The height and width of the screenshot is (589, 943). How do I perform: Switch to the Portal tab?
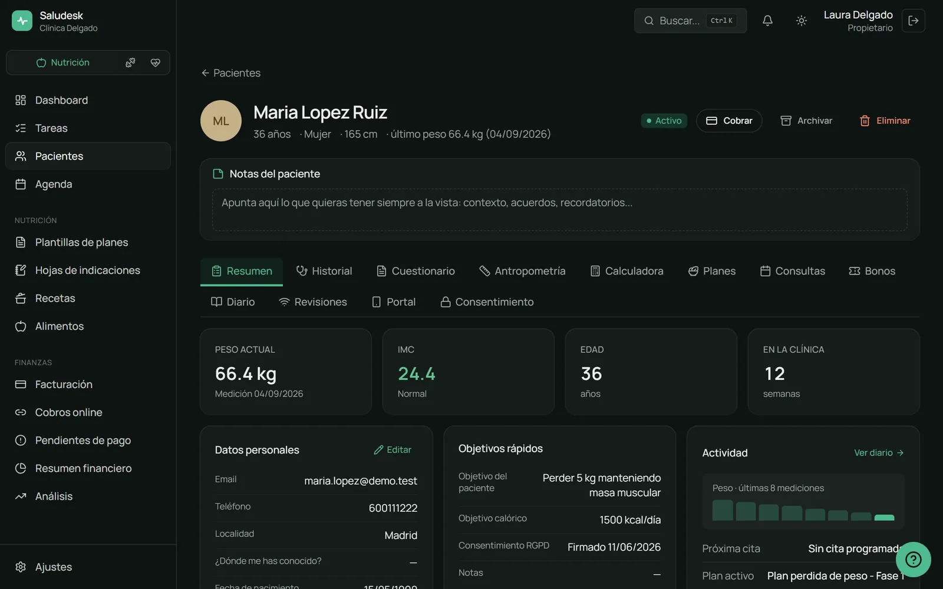pyautogui.click(x=394, y=302)
